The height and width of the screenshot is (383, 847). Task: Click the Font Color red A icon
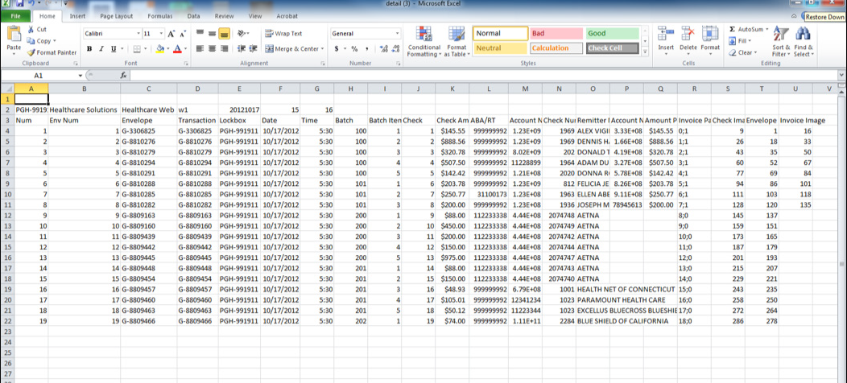tap(176, 48)
